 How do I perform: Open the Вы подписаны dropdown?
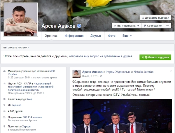[127, 26]
